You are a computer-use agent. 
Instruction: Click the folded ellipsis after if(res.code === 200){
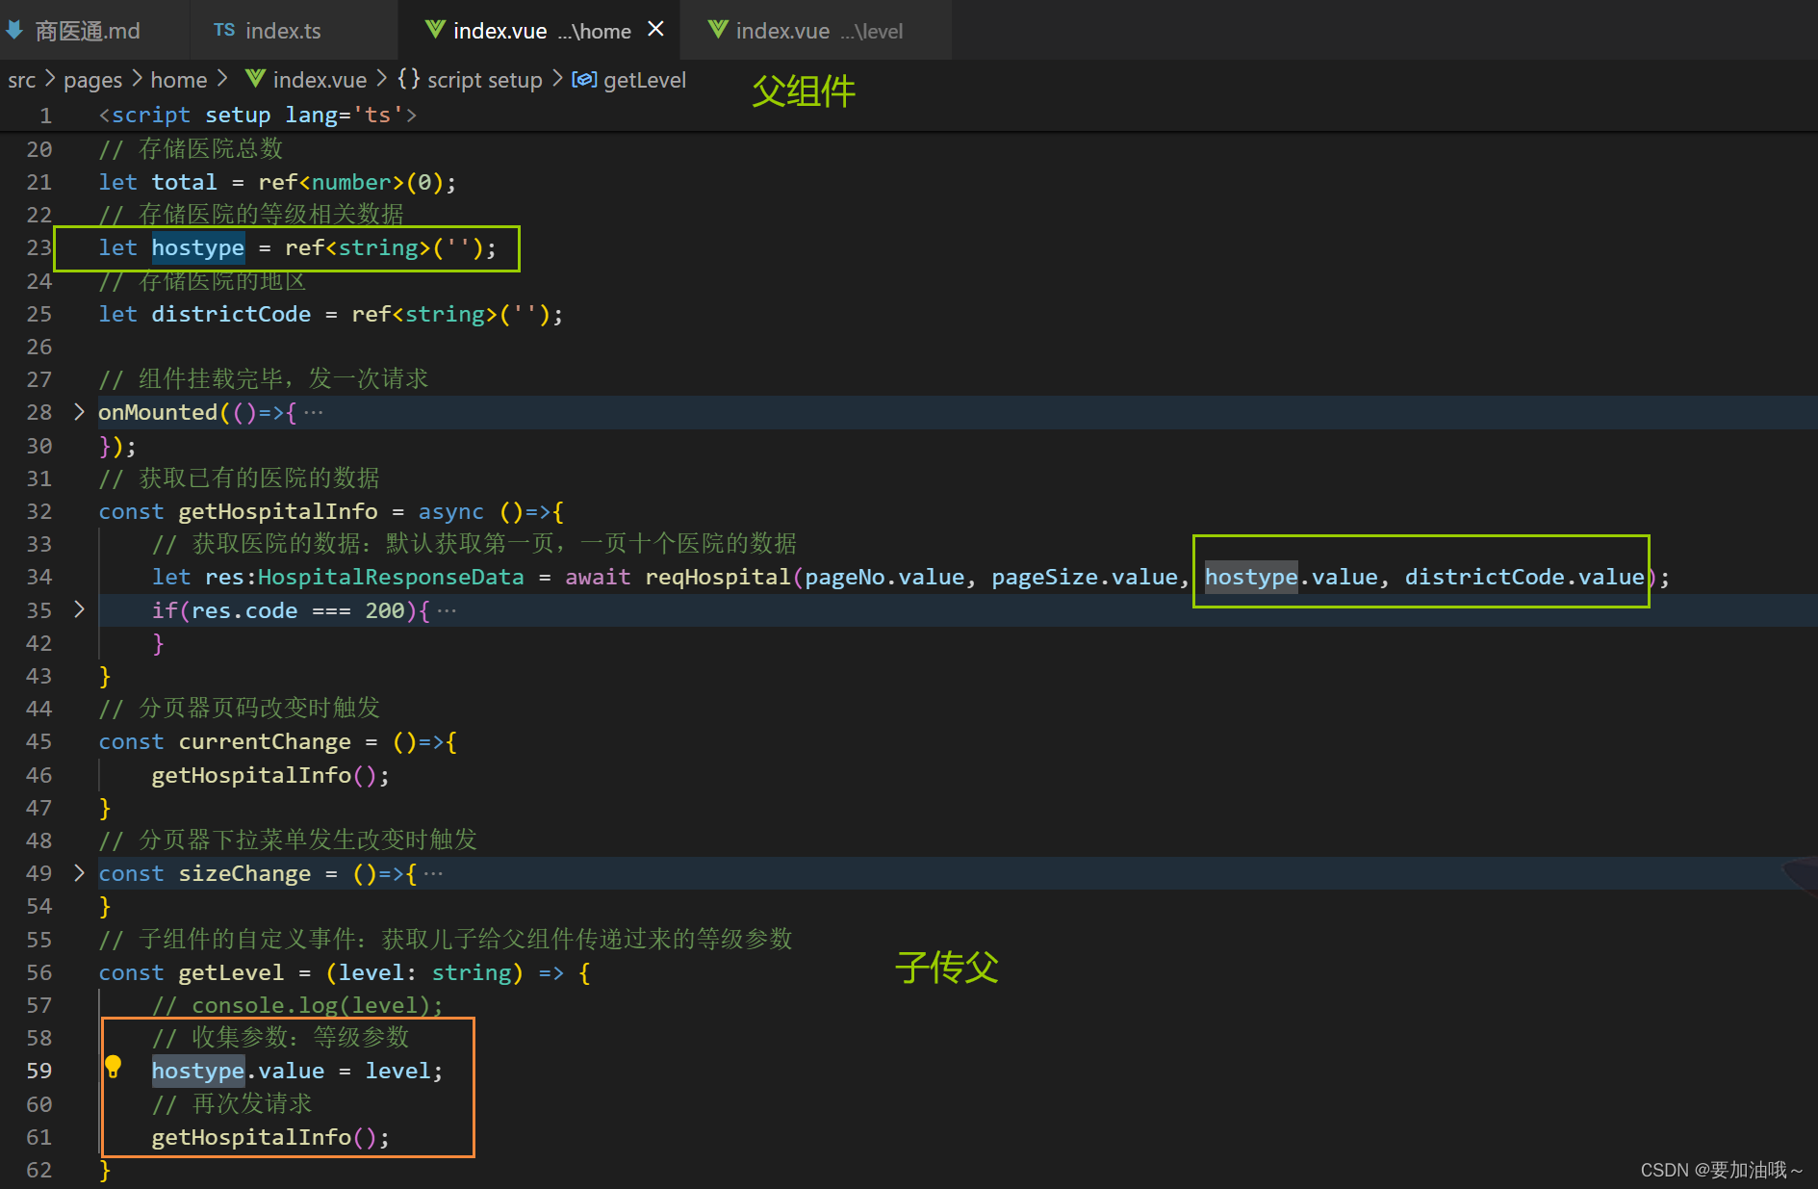click(x=447, y=610)
